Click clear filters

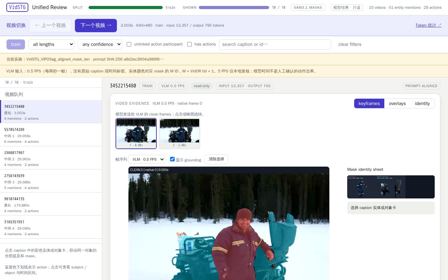(x=350, y=44)
